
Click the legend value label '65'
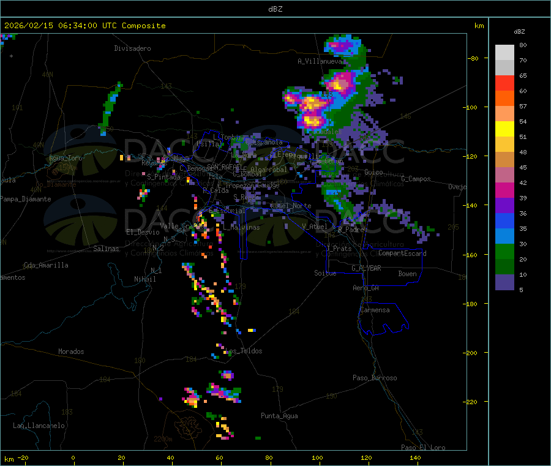pyautogui.click(x=523, y=75)
